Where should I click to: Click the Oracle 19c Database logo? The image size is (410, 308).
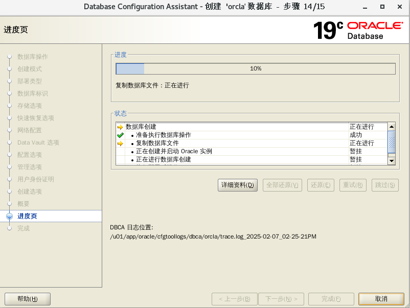(358, 30)
